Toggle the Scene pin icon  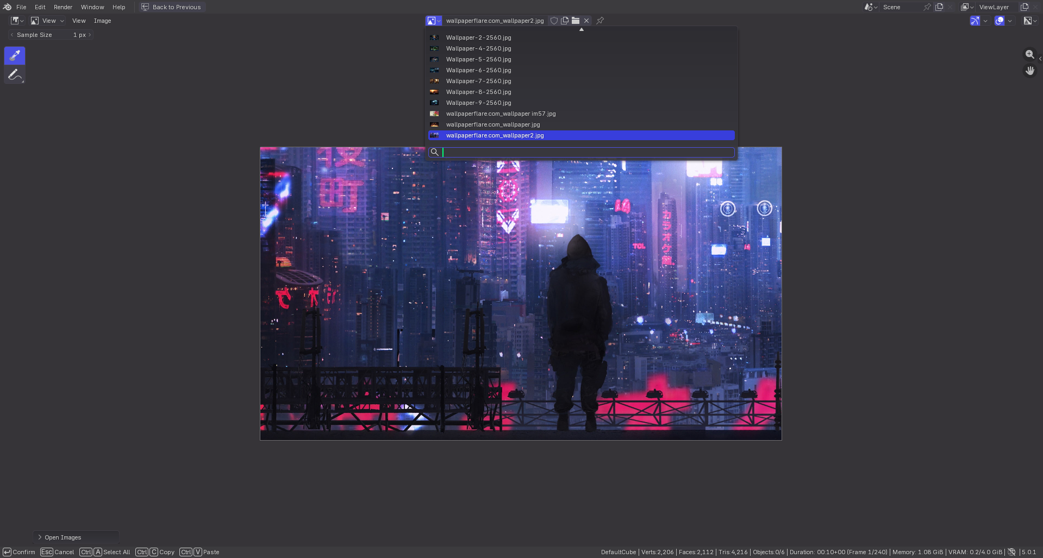coord(927,7)
